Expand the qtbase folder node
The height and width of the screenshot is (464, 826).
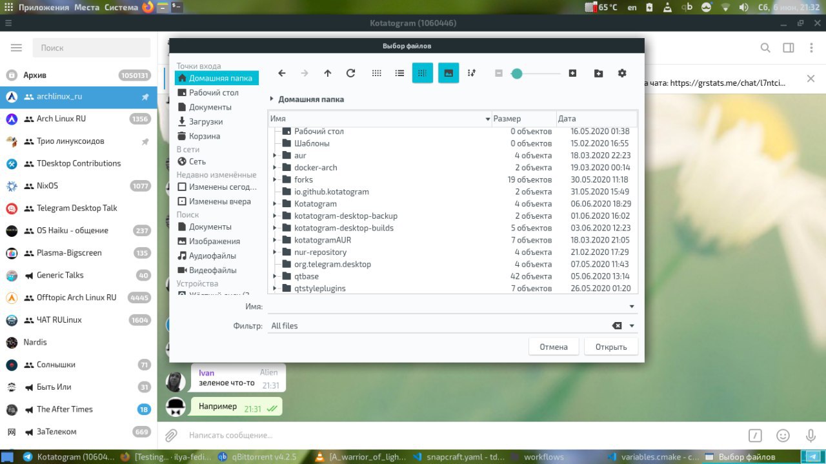tap(275, 276)
